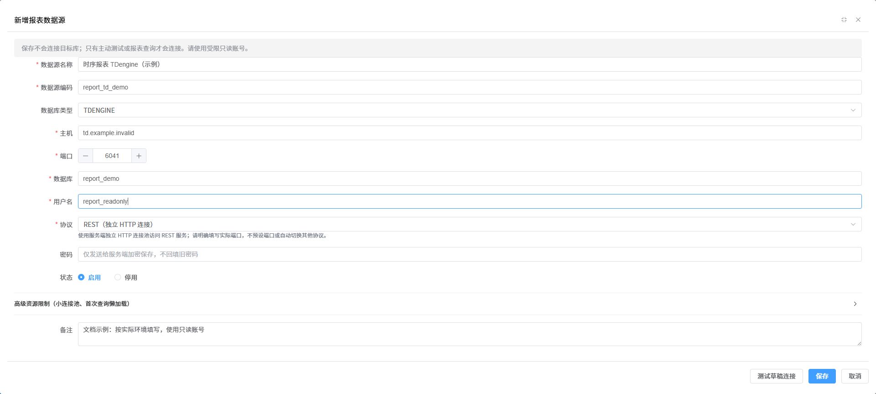Open the 数据库类型 dropdown
The height and width of the screenshot is (394, 876).
point(469,110)
